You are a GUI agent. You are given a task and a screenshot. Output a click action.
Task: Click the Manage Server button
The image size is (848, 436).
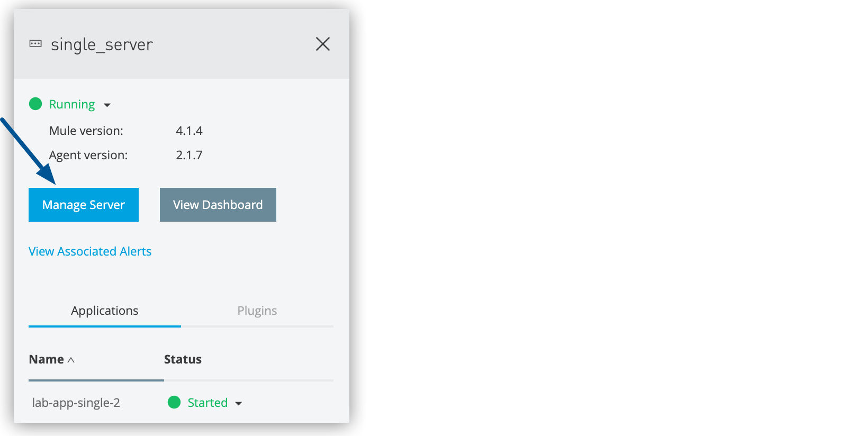(83, 205)
